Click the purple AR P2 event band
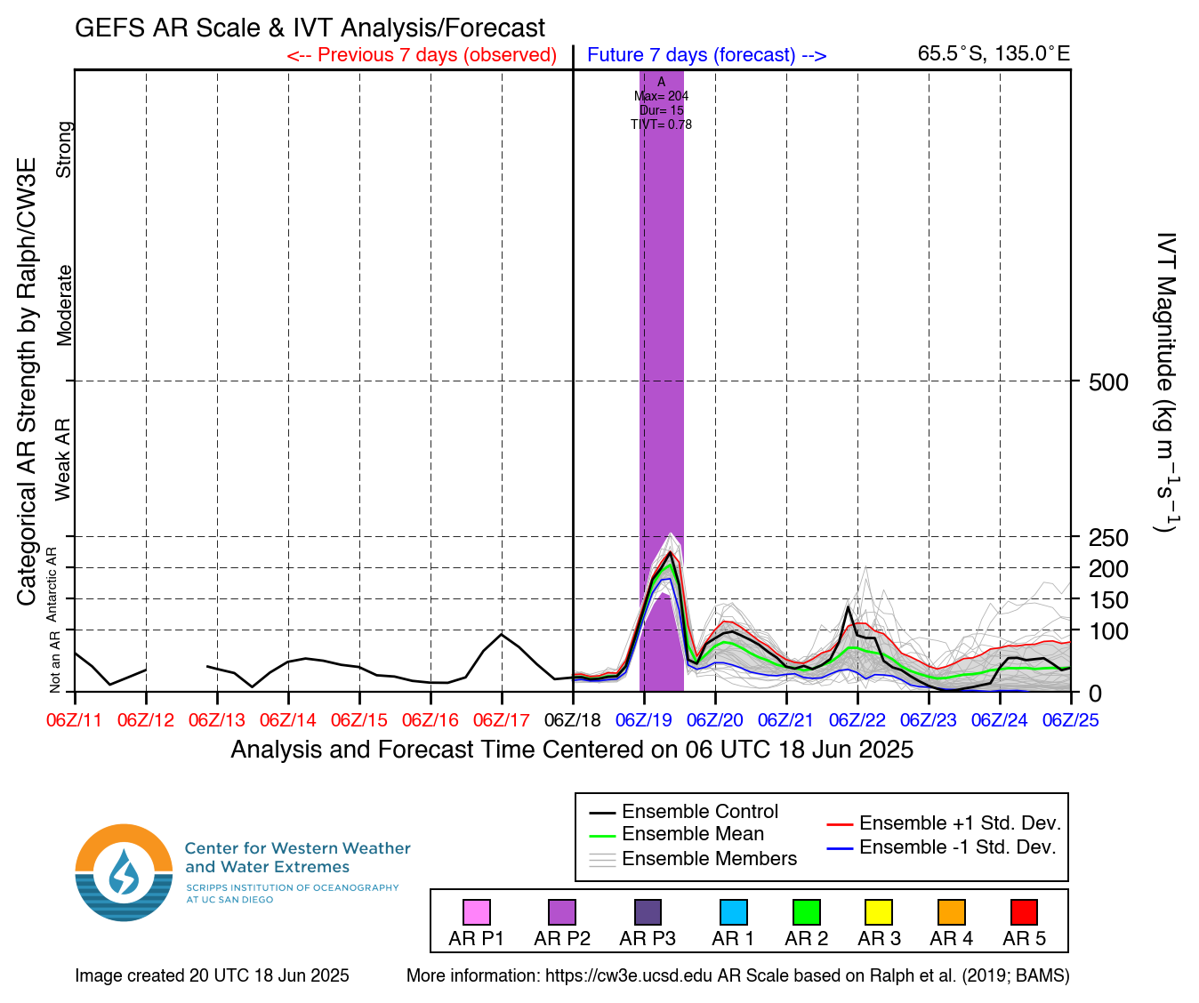Image resolution: width=1199 pixels, height=1003 pixels. pos(662,382)
